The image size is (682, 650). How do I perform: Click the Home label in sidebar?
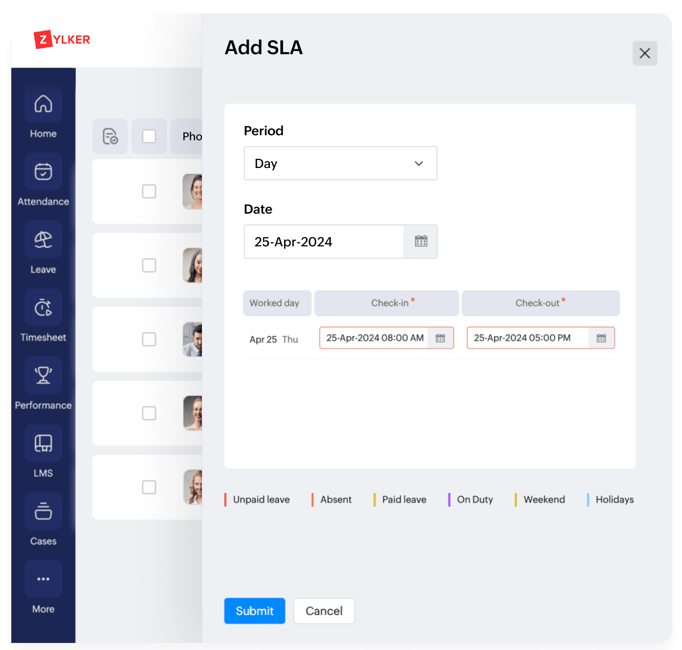click(43, 134)
